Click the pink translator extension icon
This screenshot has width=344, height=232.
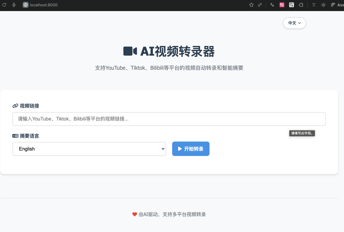click(282, 5)
